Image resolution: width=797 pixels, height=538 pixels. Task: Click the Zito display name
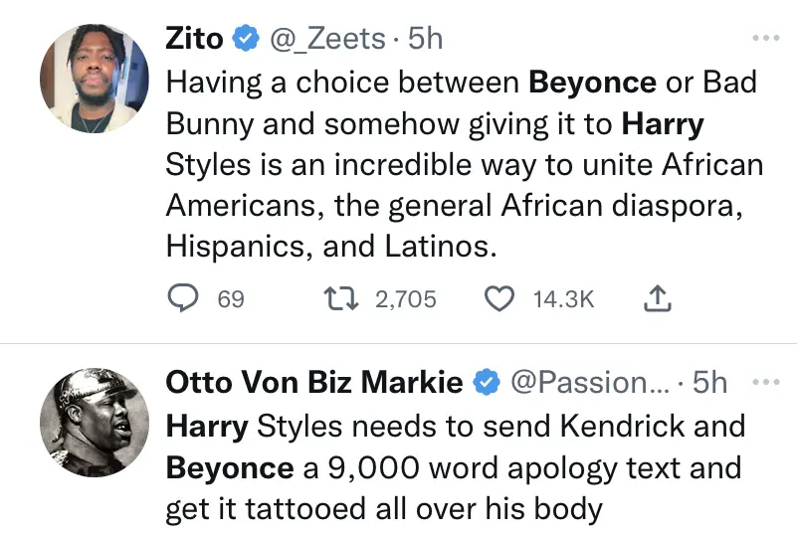pos(194,39)
